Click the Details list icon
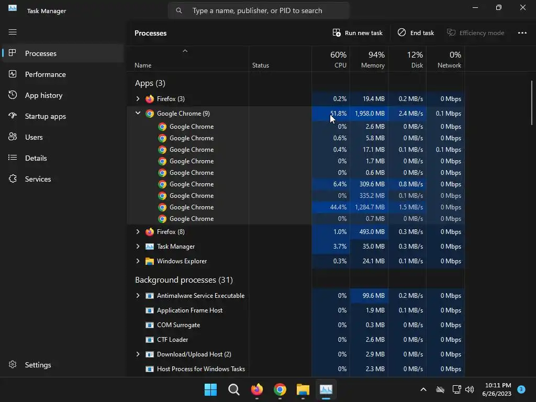Screen dimensions: 536x402 coord(13,158)
